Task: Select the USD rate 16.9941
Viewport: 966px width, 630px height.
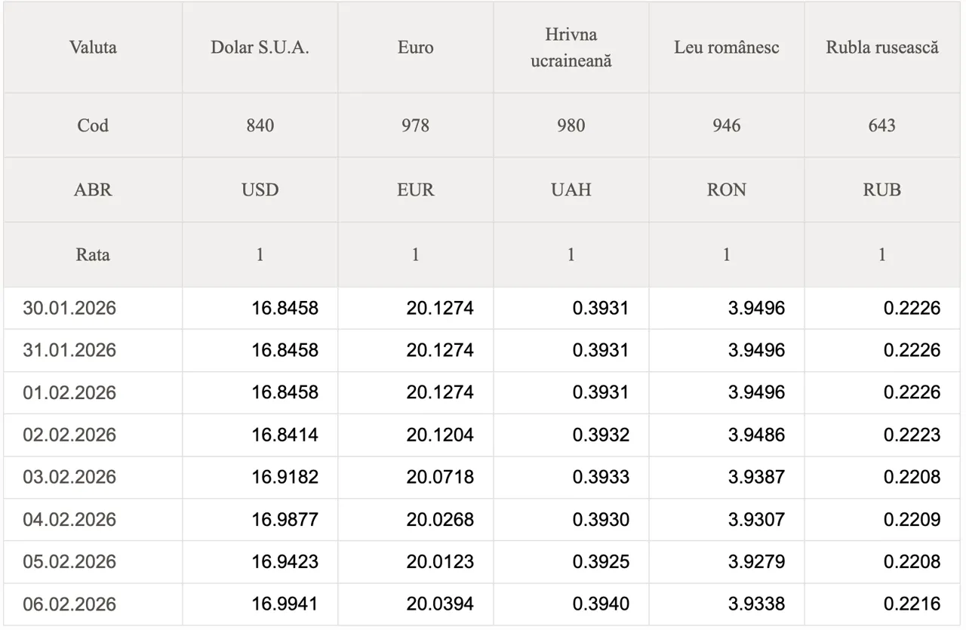Action: pyautogui.click(x=285, y=604)
